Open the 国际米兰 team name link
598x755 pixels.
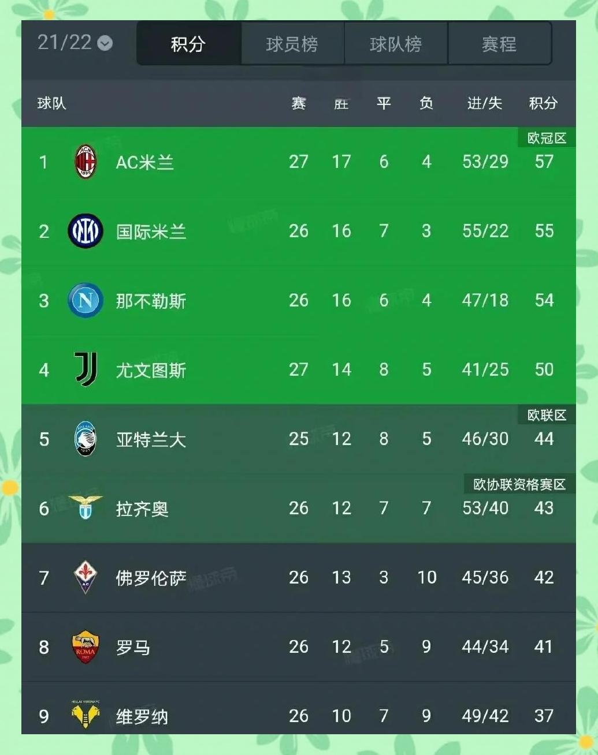pos(151,231)
